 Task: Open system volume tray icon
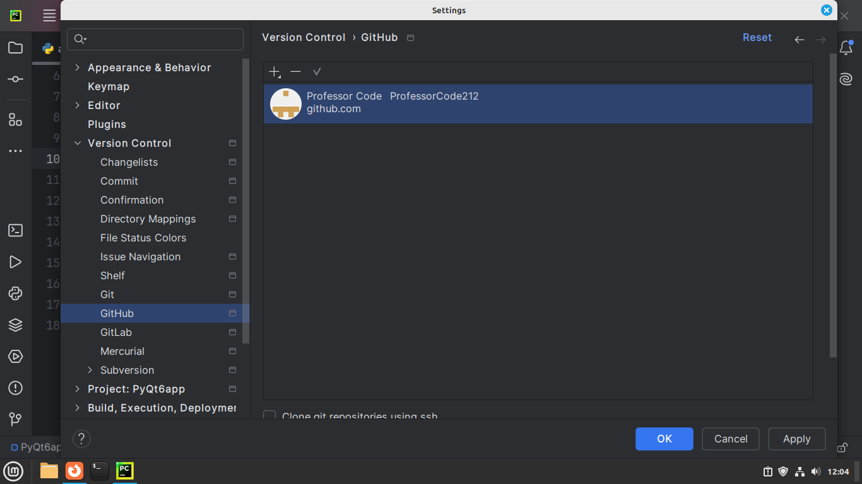(x=816, y=471)
